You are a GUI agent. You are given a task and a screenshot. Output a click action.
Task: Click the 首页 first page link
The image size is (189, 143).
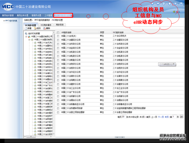pyautogui.click(x=148, y=117)
